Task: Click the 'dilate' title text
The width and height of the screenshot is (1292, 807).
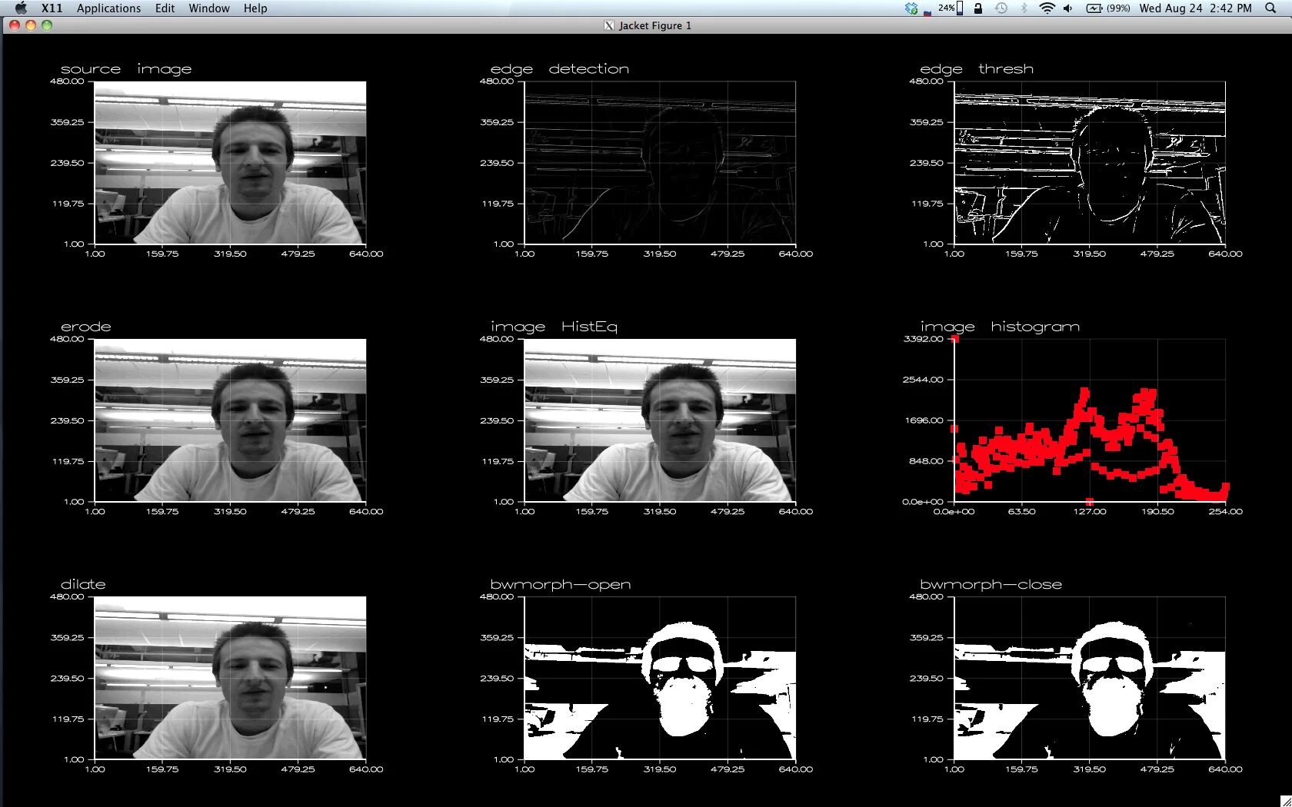Action: click(83, 584)
